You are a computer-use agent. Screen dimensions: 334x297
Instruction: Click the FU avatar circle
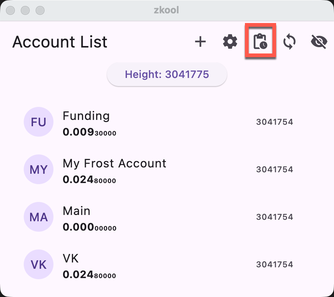coord(39,122)
